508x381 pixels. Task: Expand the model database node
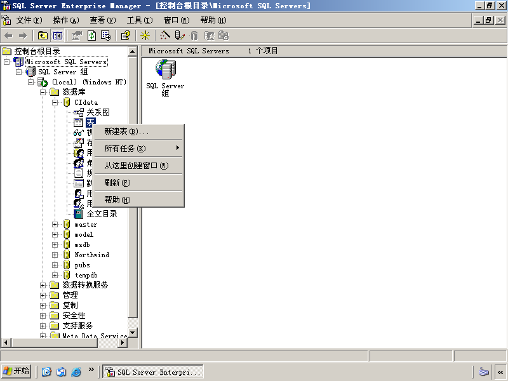55,234
